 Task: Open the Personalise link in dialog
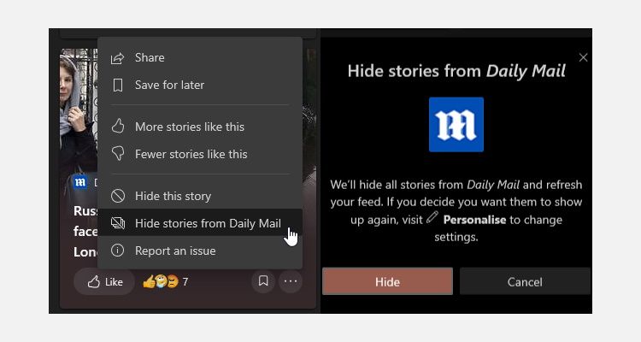coord(474,220)
